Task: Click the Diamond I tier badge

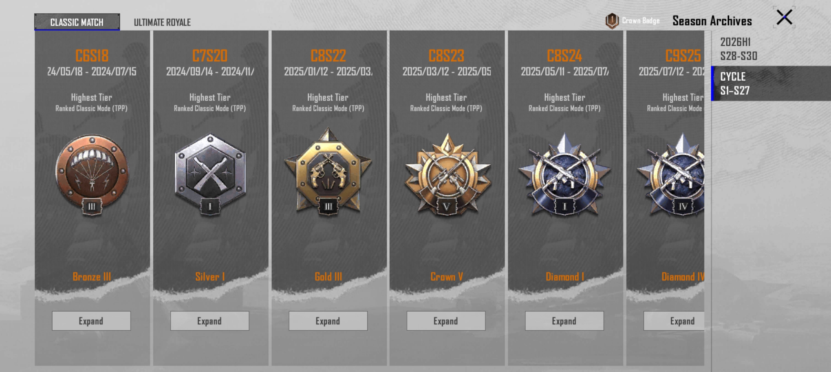Action: click(564, 175)
